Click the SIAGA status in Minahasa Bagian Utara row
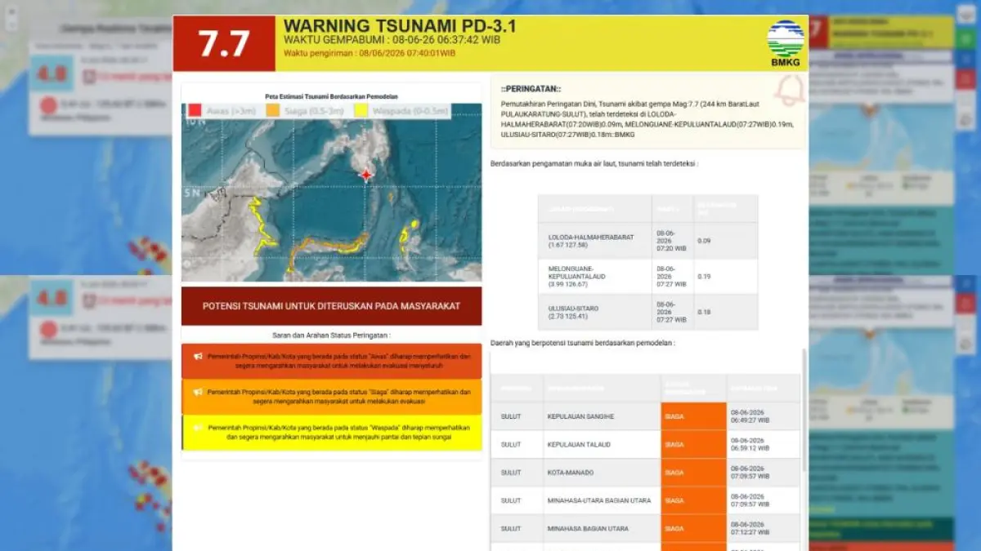 pyautogui.click(x=693, y=529)
